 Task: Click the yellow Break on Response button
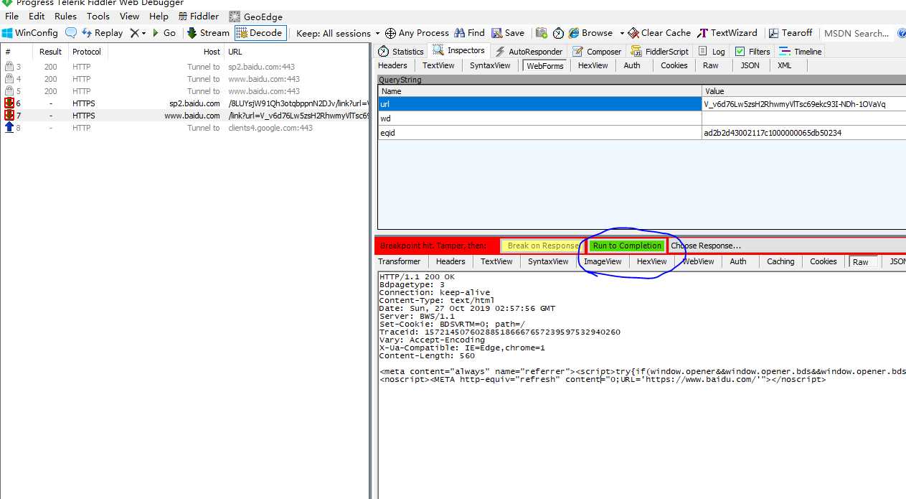tap(542, 246)
